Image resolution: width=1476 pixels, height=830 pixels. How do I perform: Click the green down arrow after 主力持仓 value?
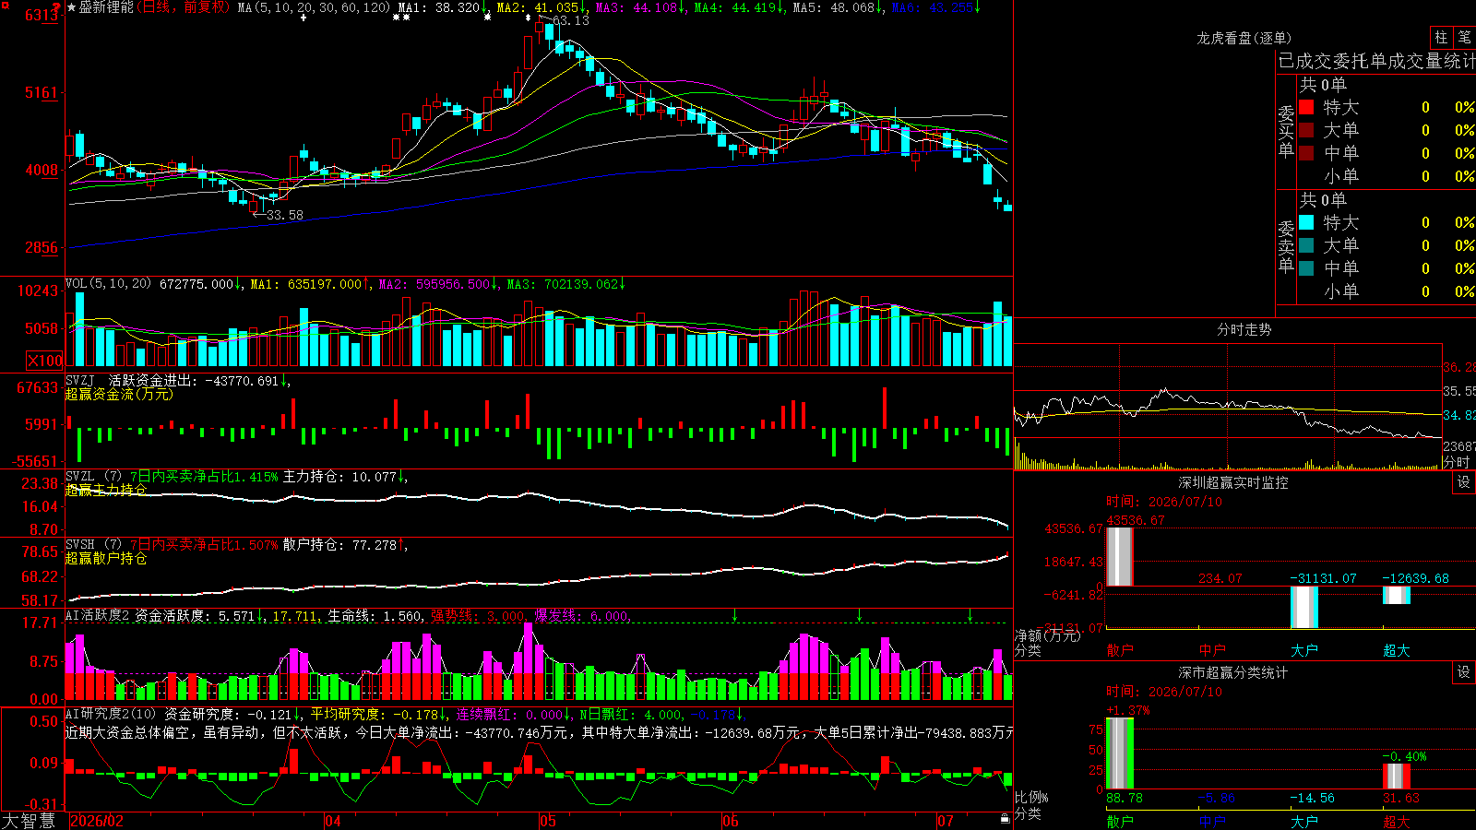[402, 477]
